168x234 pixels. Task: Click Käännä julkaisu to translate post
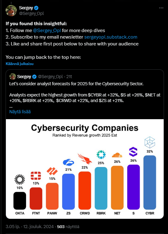[x=20, y=64]
